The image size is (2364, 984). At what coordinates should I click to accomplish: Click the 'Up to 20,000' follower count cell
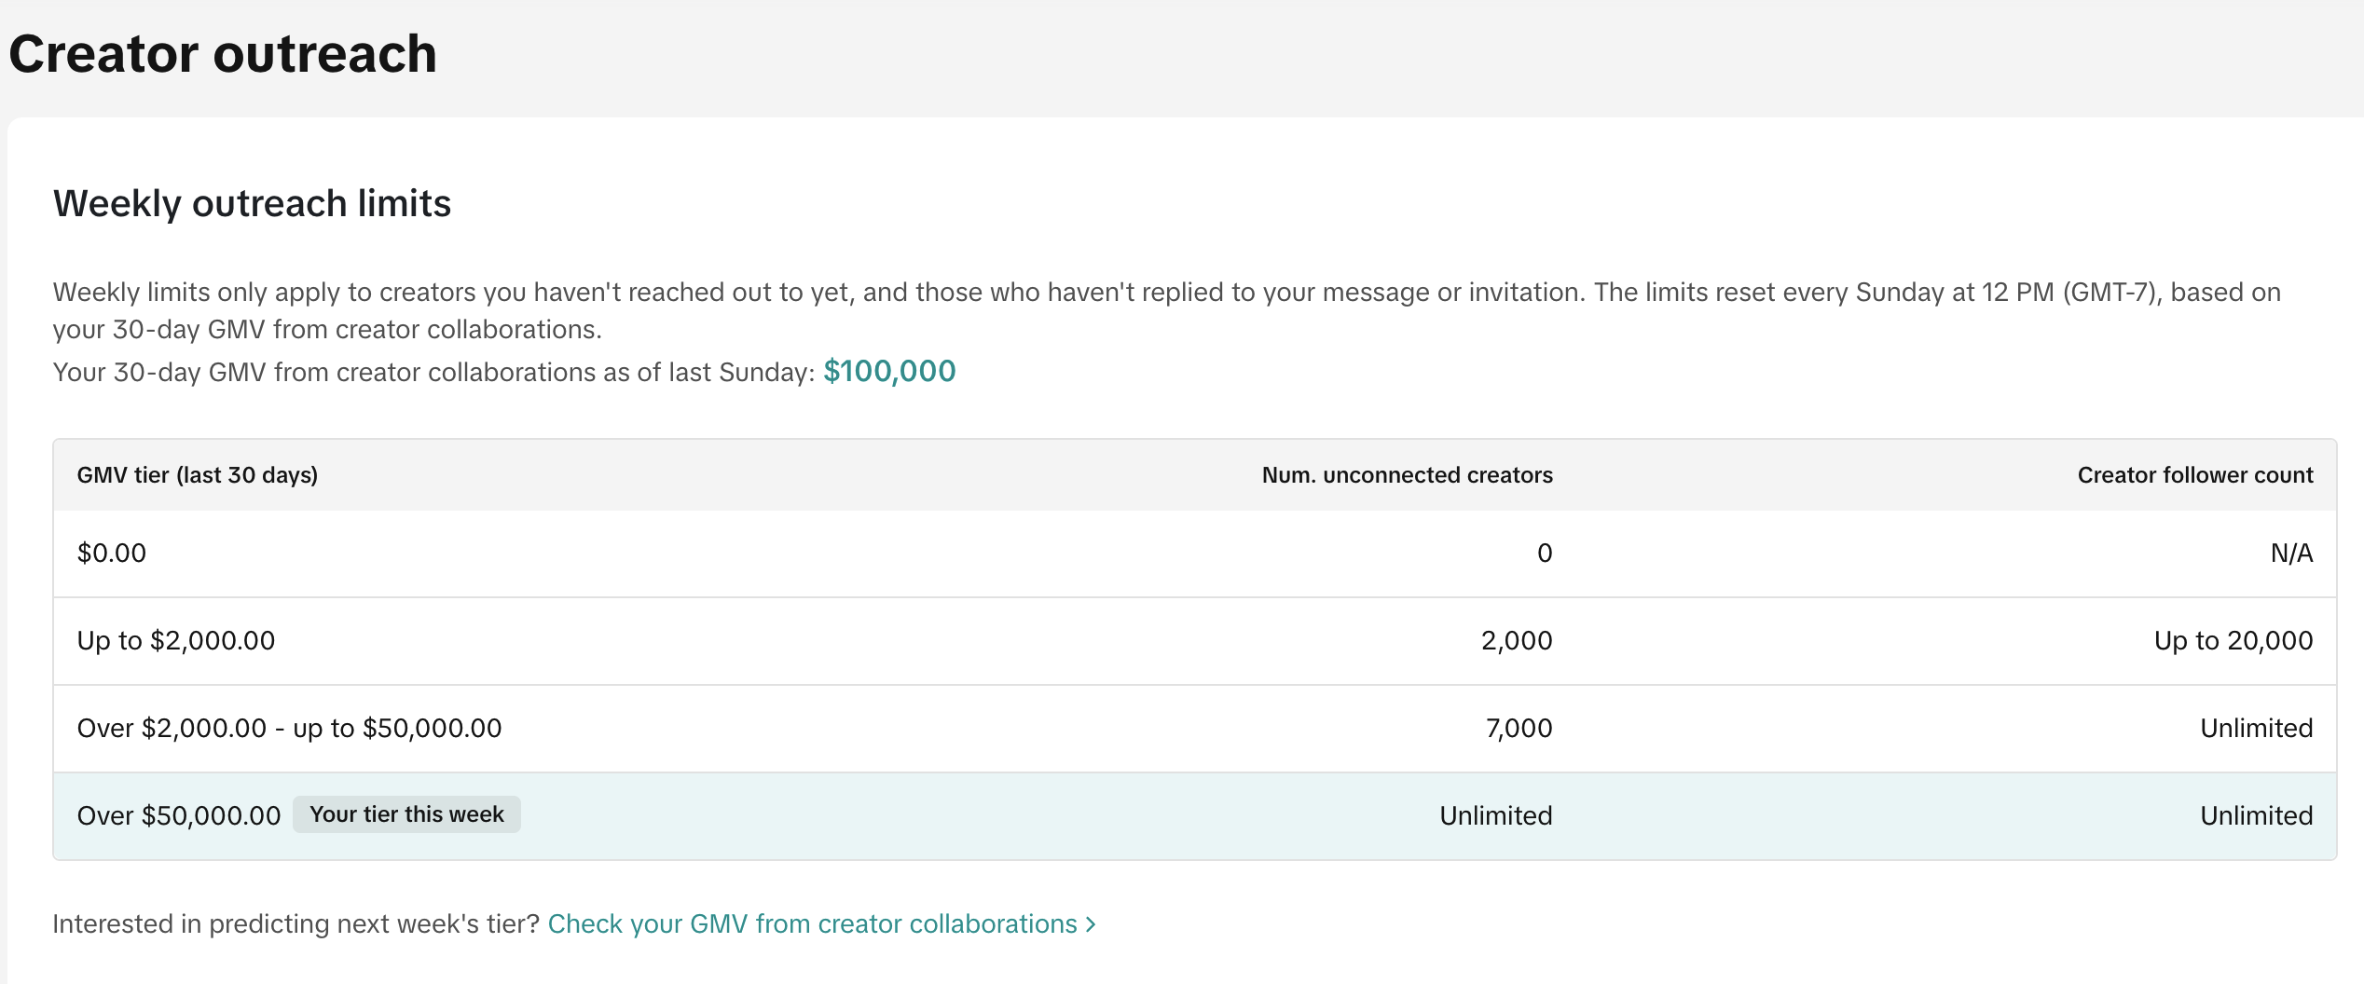(2233, 641)
